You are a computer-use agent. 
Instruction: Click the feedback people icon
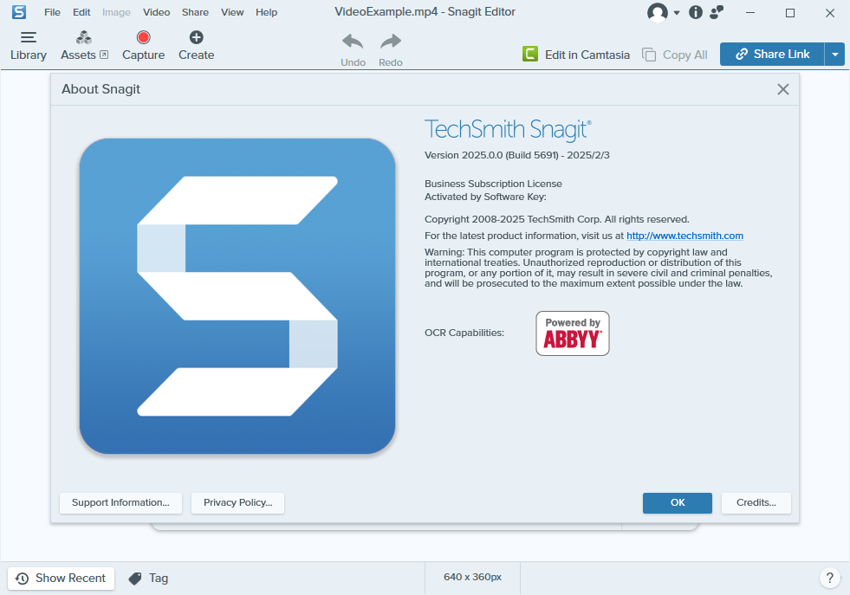(x=717, y=12)
